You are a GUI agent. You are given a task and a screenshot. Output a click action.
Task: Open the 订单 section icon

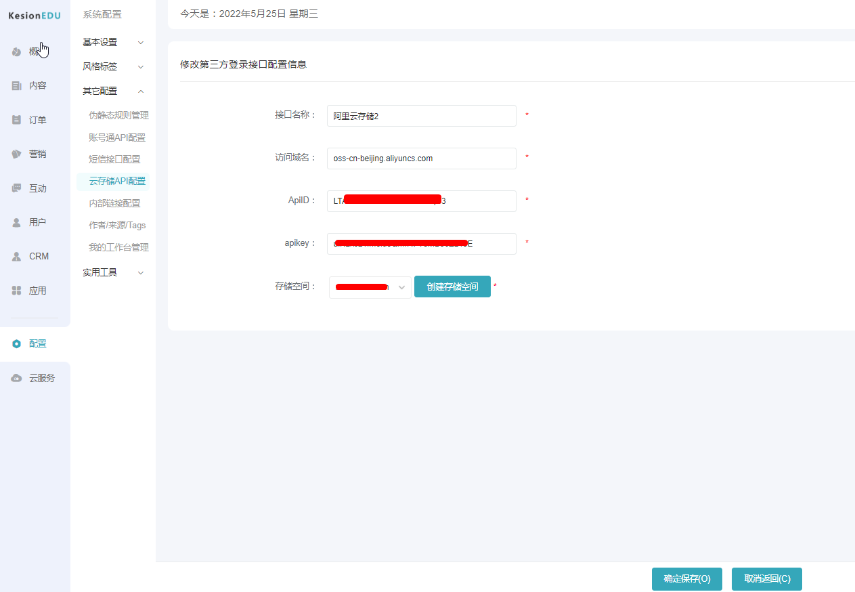[17, 120]
